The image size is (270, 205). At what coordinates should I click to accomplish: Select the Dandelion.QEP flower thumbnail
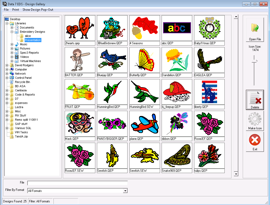177,60
